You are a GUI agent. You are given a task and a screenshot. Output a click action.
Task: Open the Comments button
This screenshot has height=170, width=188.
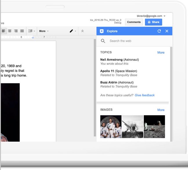pos(134,22)
